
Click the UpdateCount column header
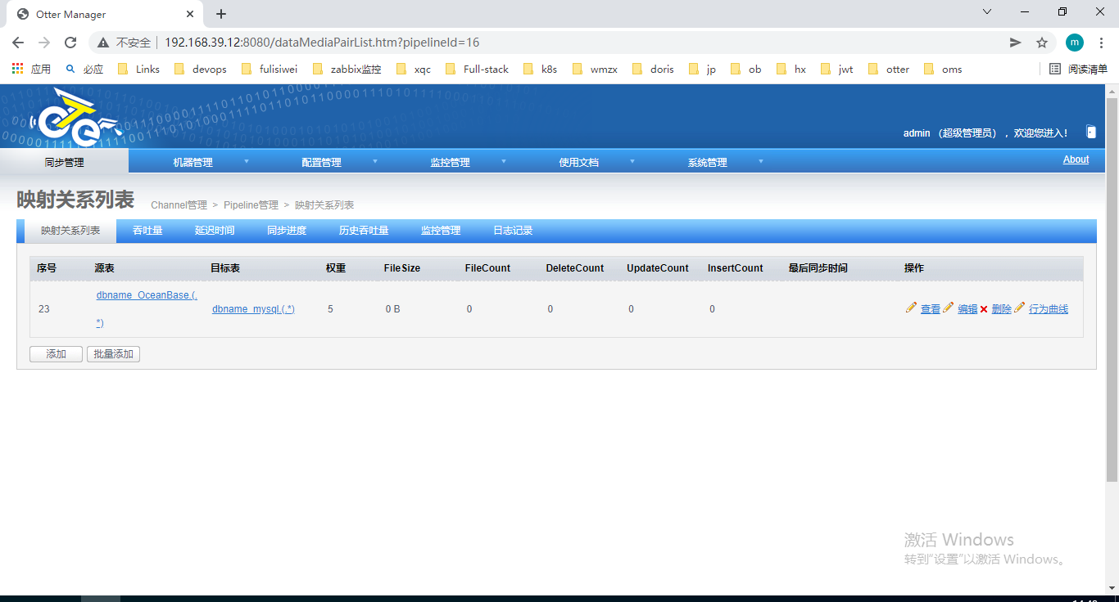(x=658, y=268)
